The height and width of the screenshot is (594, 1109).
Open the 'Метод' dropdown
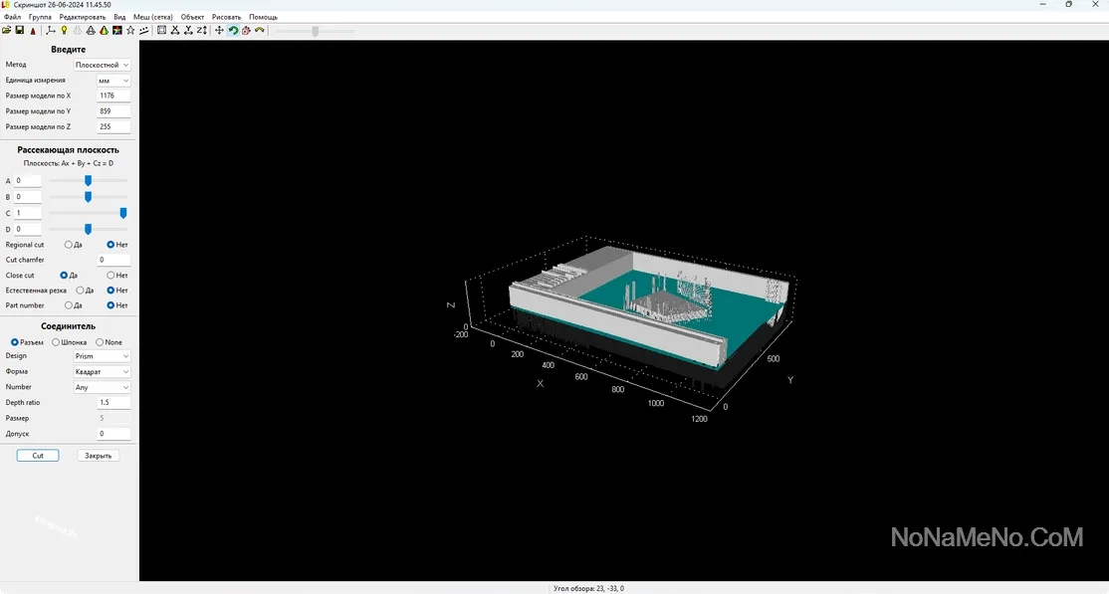click(103, 65)
